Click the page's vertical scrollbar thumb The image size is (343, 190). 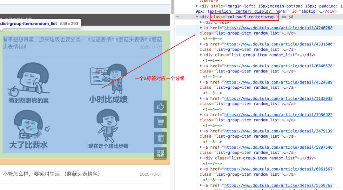(x=172, y=7)
